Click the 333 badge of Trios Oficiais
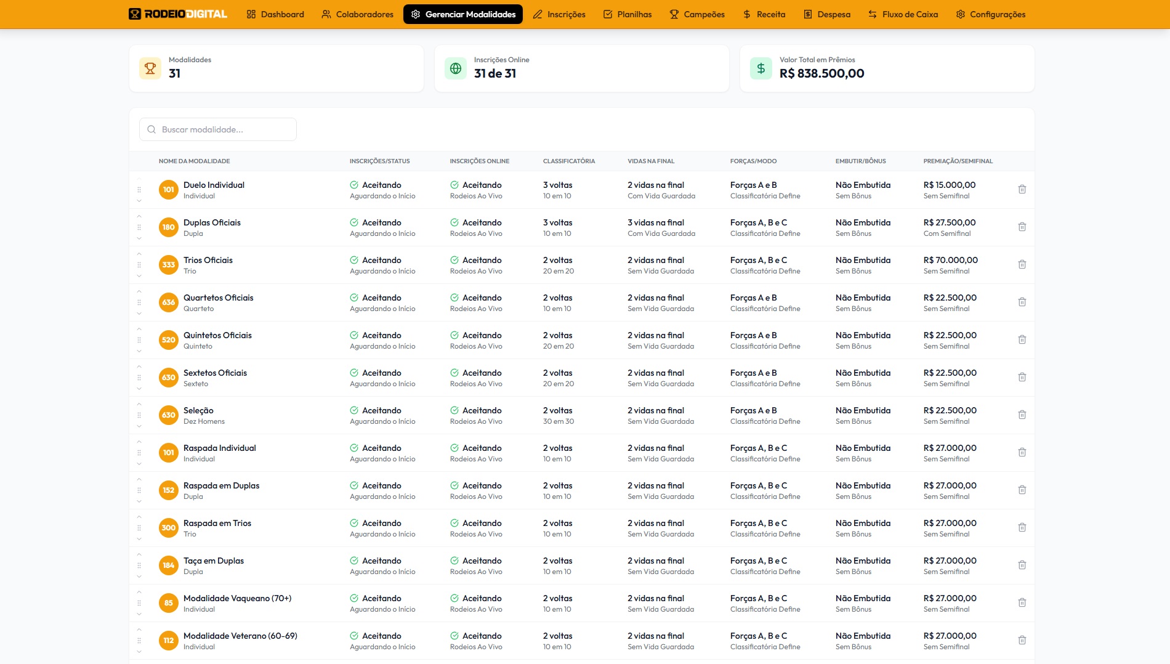This screenshot has width=1170, height=664. click(x=169, y=265)
